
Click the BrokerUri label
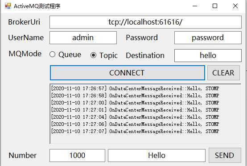tap(24, 22)
